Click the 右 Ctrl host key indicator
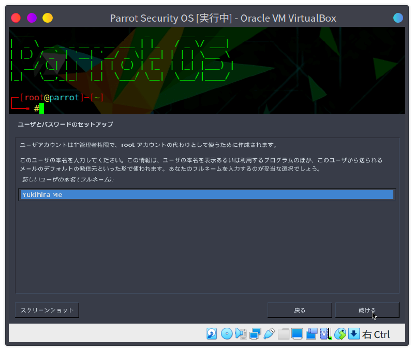The width and height of the screenshot is (414, 351). (x=376, y=334)
